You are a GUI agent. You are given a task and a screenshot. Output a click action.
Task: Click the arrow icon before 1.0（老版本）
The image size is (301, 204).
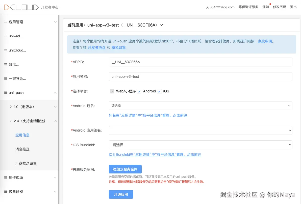(11, 107)
